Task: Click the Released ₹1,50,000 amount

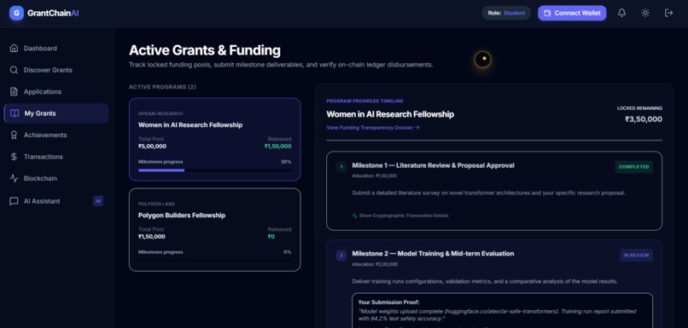Action: pos(277,147)
